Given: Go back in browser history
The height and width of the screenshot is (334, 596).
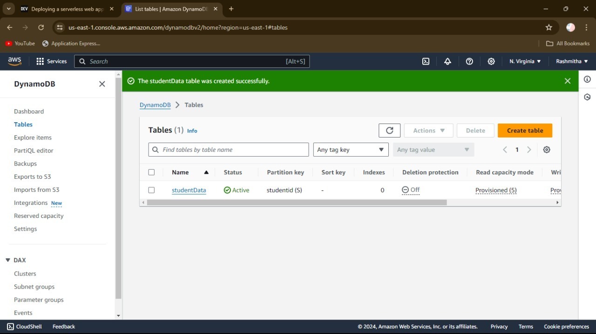Looking at the screenshot, I should [10, 27].
